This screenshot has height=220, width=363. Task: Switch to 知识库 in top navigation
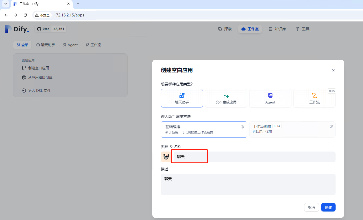pyautogui.click(x=277, y=29)
